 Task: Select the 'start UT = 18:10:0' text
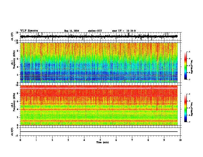click(x=124, y=31)
